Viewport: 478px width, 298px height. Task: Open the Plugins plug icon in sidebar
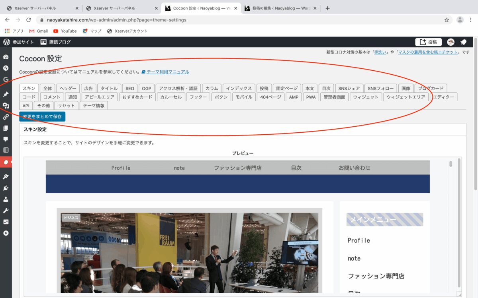point(6,188)
